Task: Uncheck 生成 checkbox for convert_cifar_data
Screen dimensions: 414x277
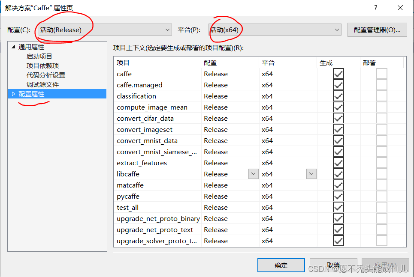Action: pyautogui.click(x=338, y=118)
